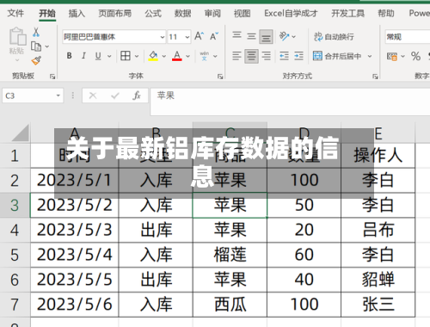Expand the Borders dropdown arrow
430x327 pixels.
point(137,56)
